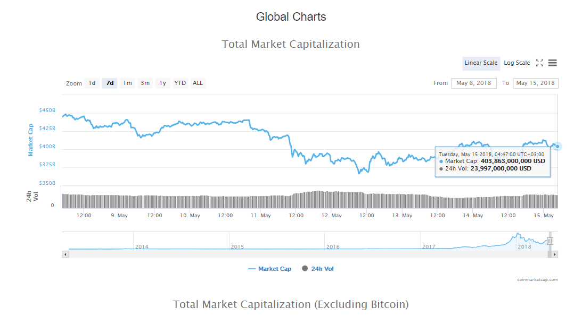Switch chart to Log Scale
The width and height of the screenshot is (582, 316).
[517, 63]
